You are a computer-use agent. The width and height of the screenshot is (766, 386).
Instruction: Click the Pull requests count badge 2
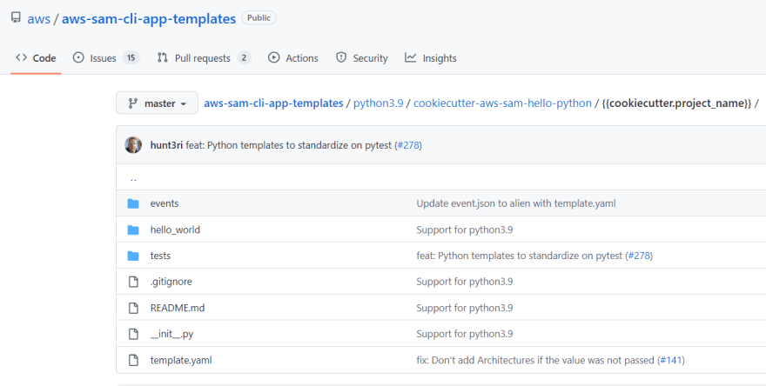[x=245, y=58]
